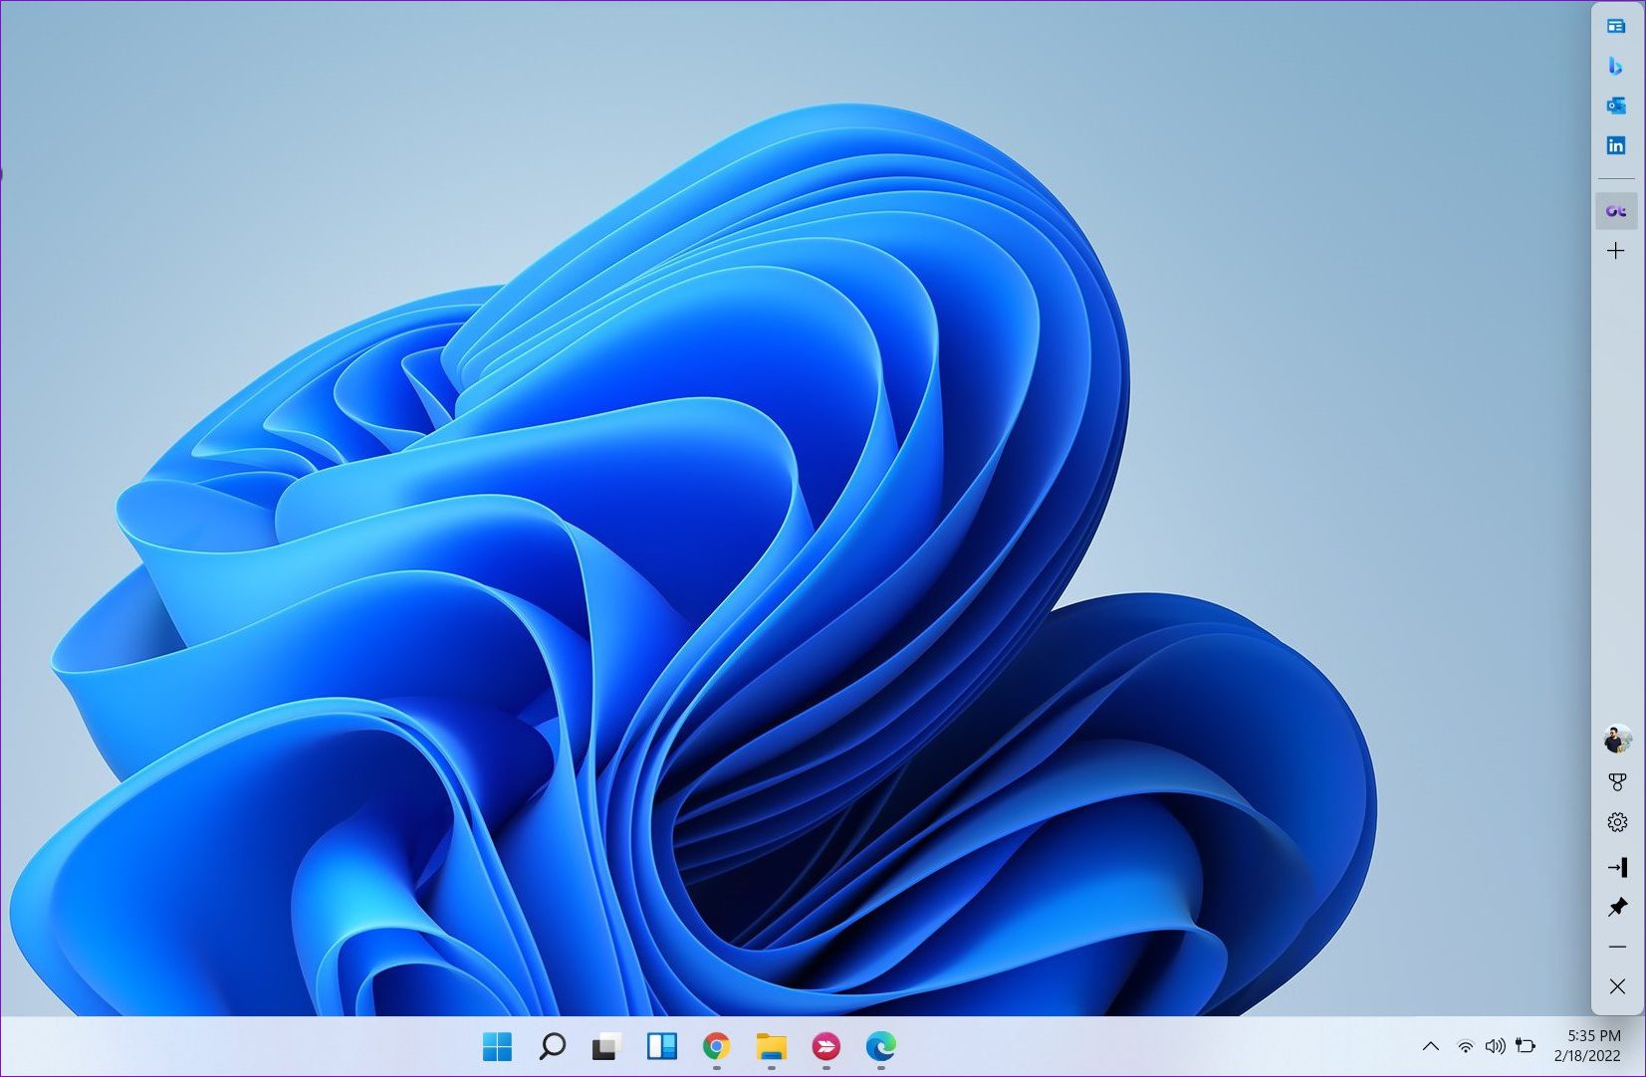Open Bing search in the Edge bar
This screenshot has width=1646, height=1077.
point(1616,66)
